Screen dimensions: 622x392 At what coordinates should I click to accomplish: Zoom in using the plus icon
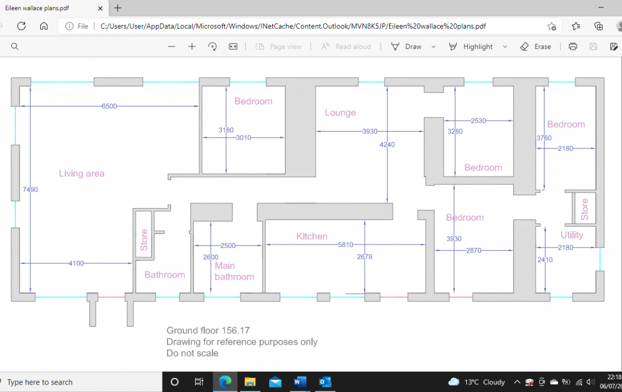192,47
